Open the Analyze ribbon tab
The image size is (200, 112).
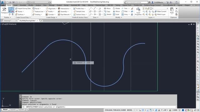(38, 5)
